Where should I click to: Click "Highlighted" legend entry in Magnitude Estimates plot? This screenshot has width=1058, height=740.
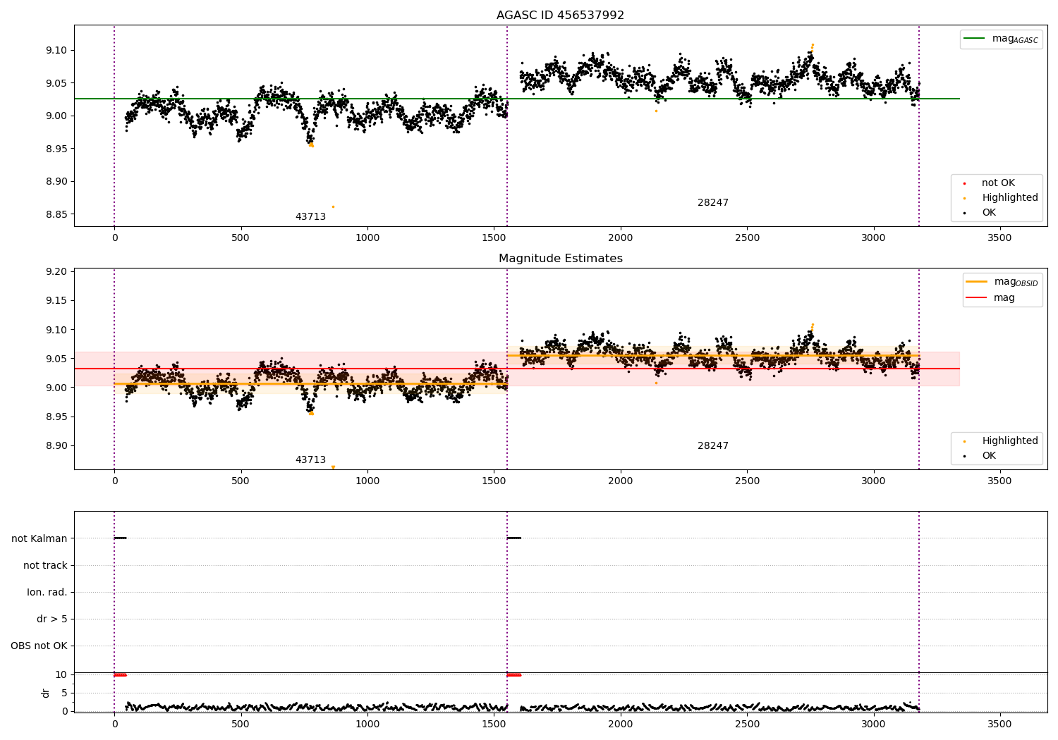1010,441
